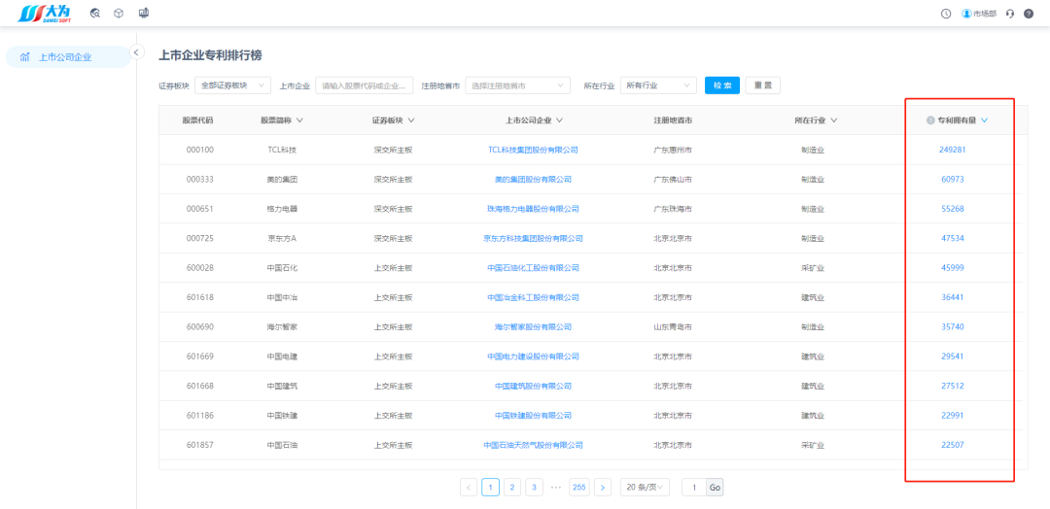Click patent count 35740 for 海尔智家

point(952,326)
